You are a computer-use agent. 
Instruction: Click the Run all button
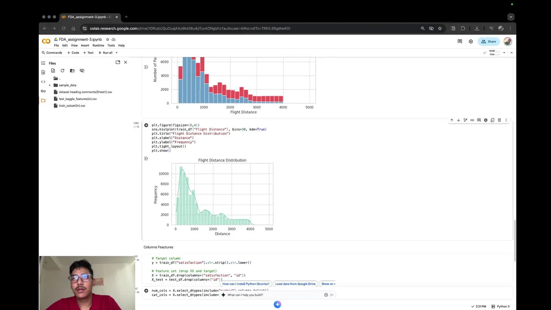(x=105, y=53)
